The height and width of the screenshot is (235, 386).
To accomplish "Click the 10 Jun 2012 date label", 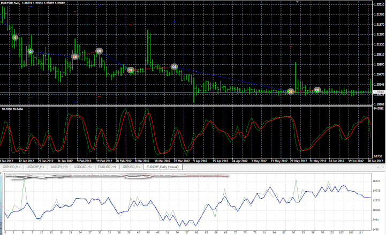I will tap(337, 161).
